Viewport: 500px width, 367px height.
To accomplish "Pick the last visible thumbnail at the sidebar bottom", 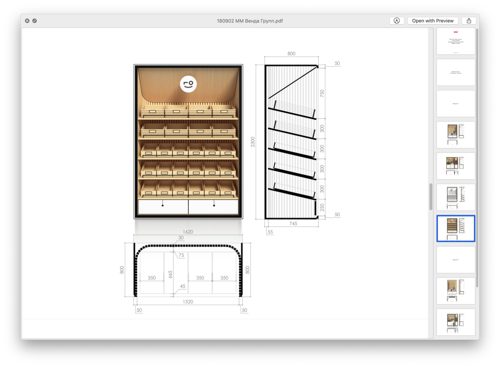I will [456, 322].
